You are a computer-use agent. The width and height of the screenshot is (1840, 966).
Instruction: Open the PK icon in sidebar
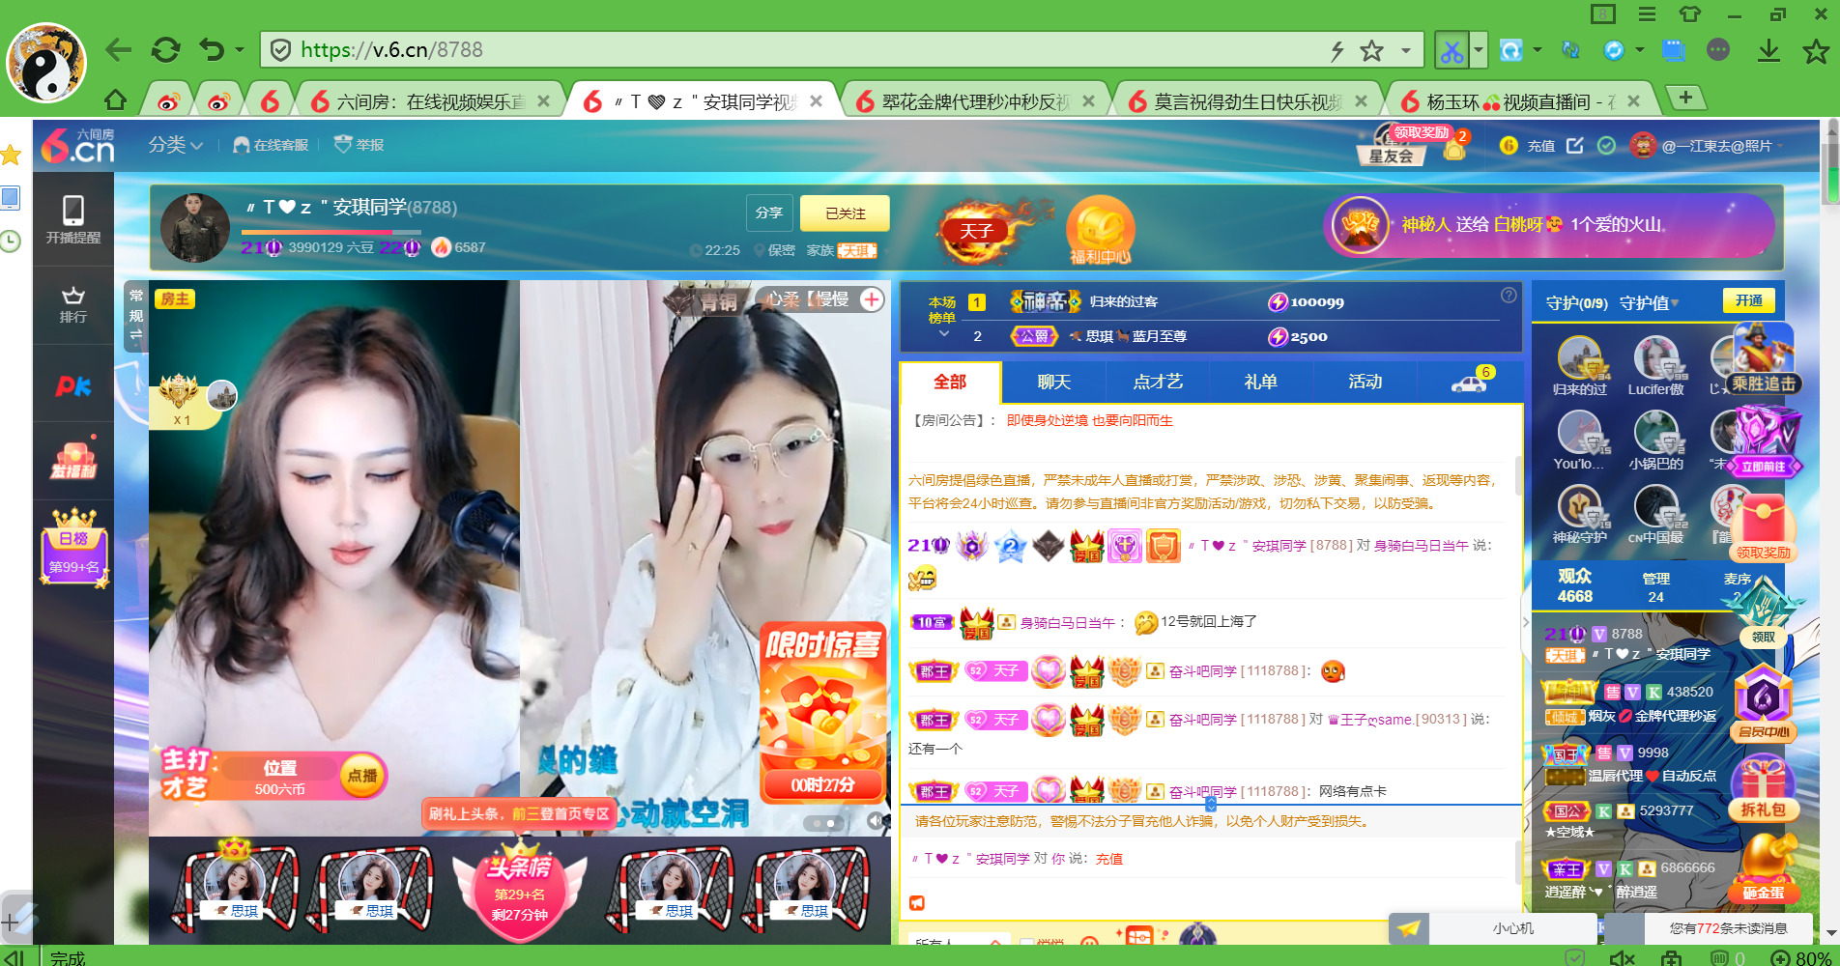pos(73,386)
